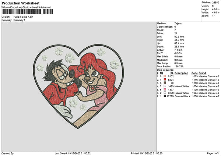Click the "Colorway 1" value
This screenshot has height=156, width=221.
point(19,20)
